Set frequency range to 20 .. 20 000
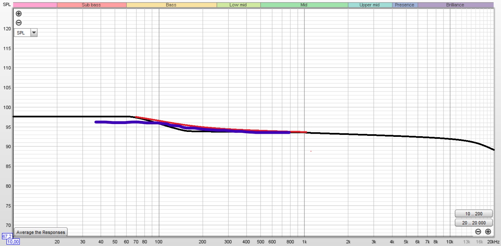This screenshot has width=501, height=246. pos(473,223)
